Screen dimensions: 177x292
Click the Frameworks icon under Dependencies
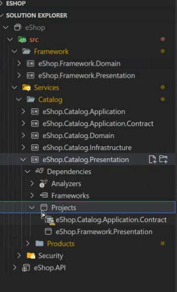click(x=44, y=196)
